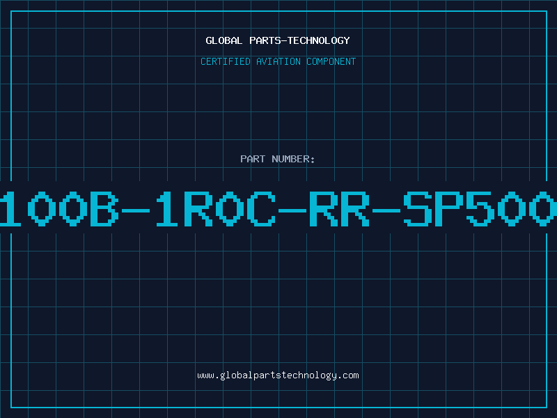
Task: Select the word NUMBER: in the label
Action: tap(293, 159)
